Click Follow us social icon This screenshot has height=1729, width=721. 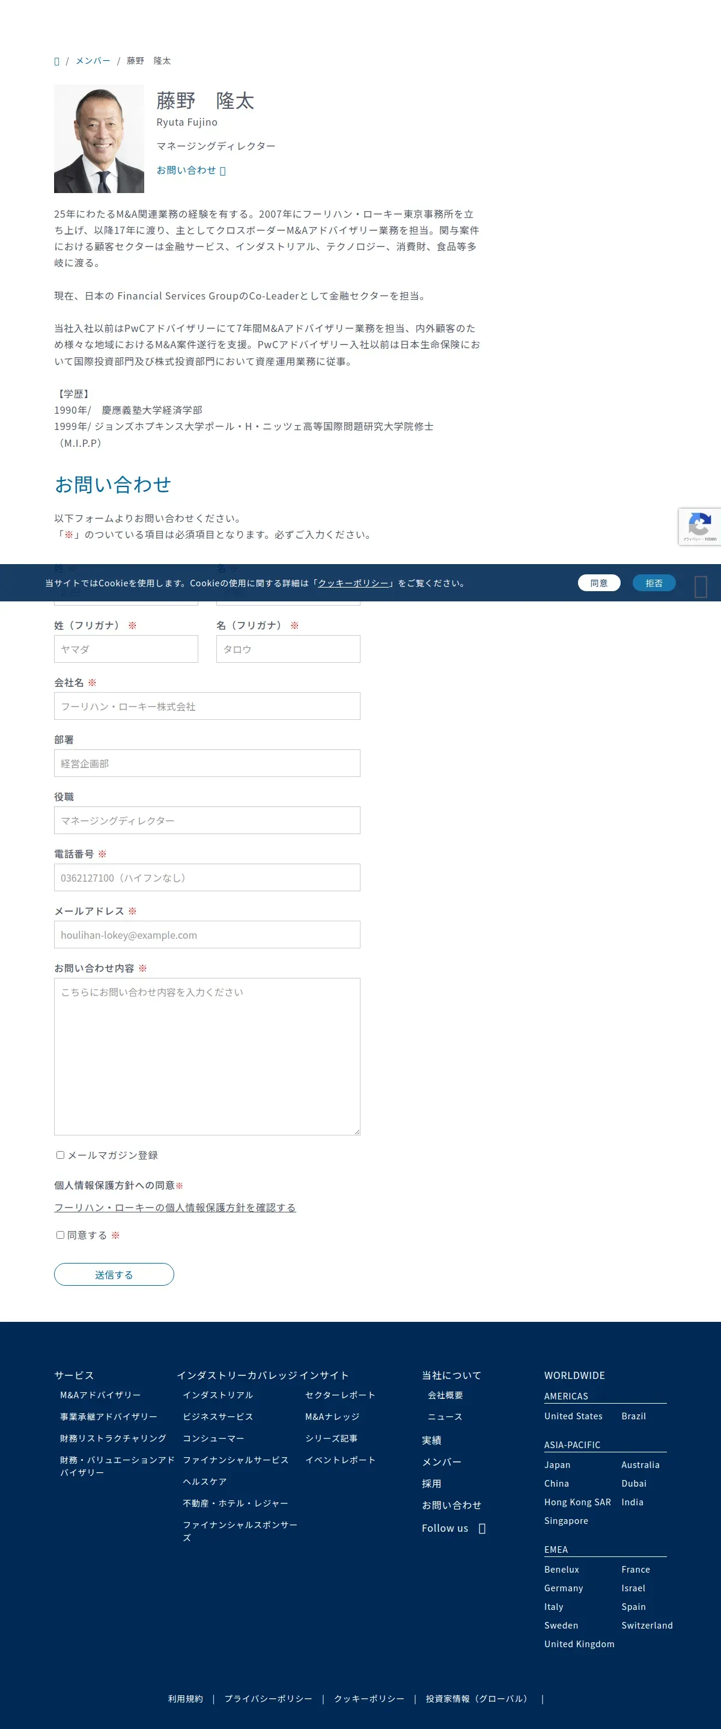[481, 1528]
